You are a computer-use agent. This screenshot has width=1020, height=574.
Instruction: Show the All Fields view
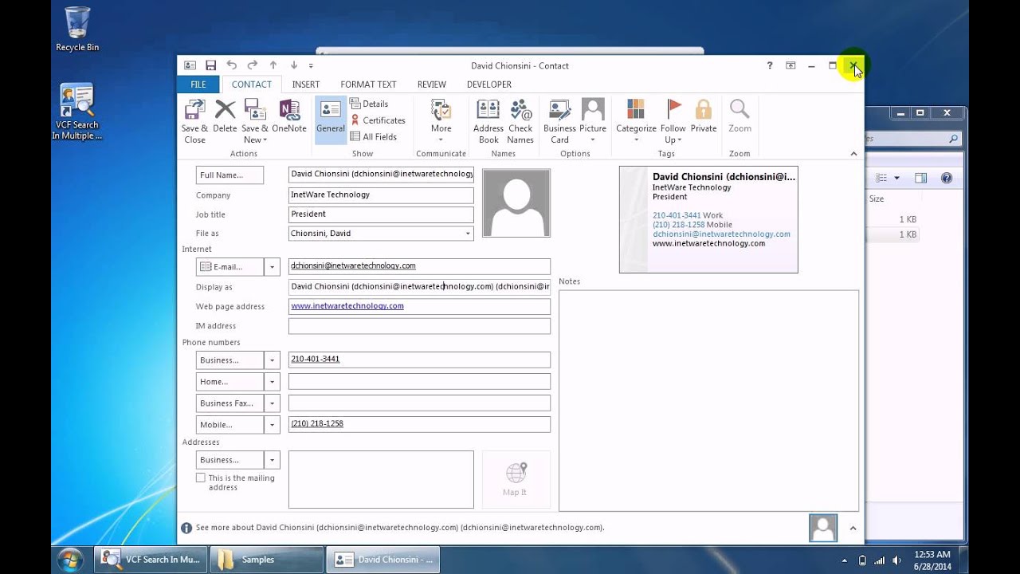point(373,136)
